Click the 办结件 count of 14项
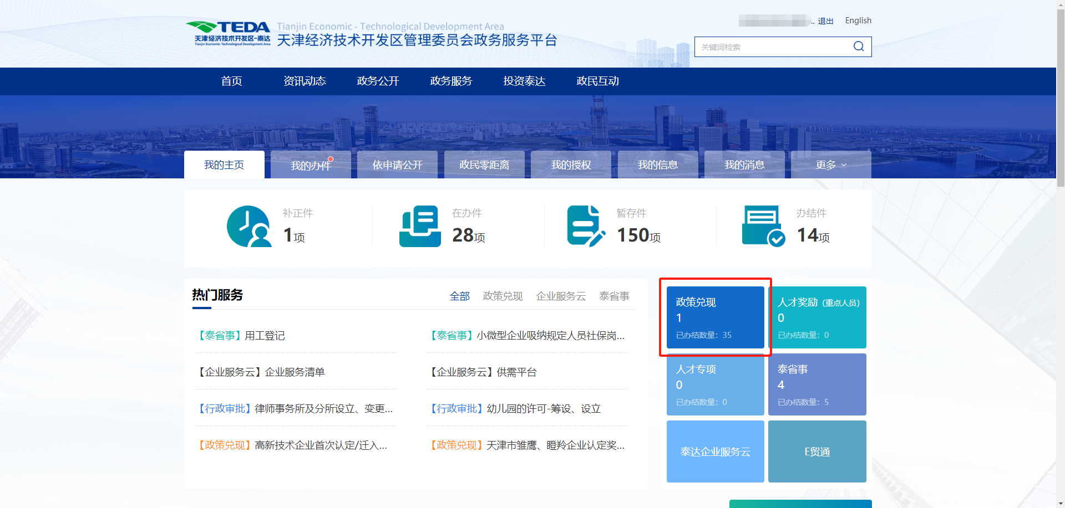The height and width of the screenshot is (508, 1065). click(813, 235)
